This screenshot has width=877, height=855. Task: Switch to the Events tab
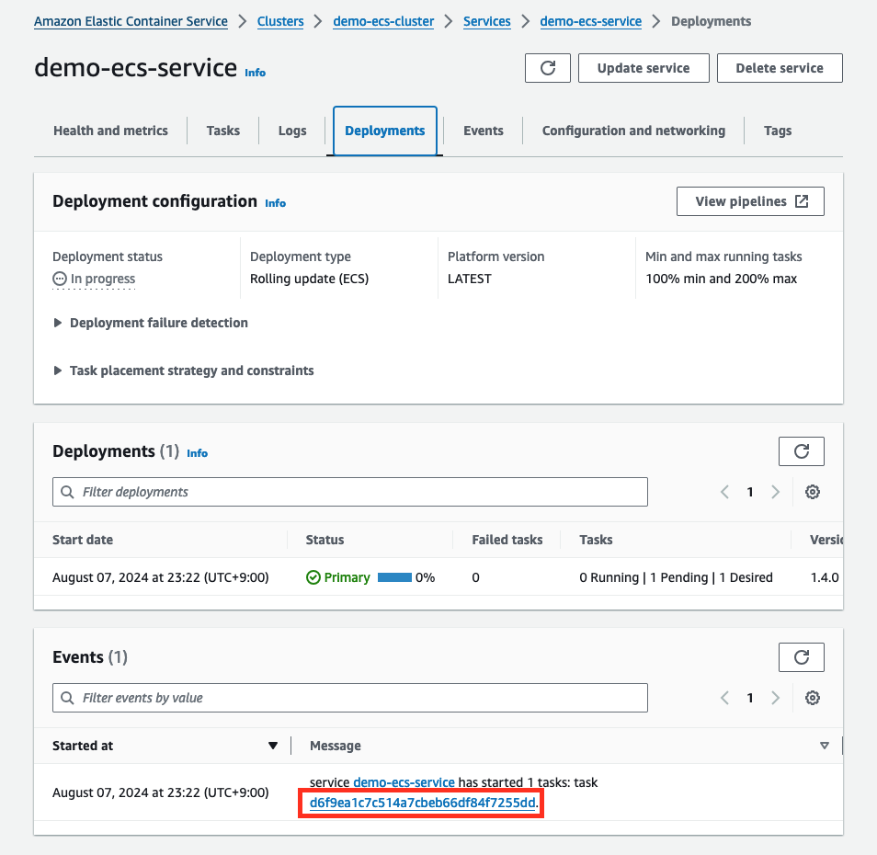484,131
